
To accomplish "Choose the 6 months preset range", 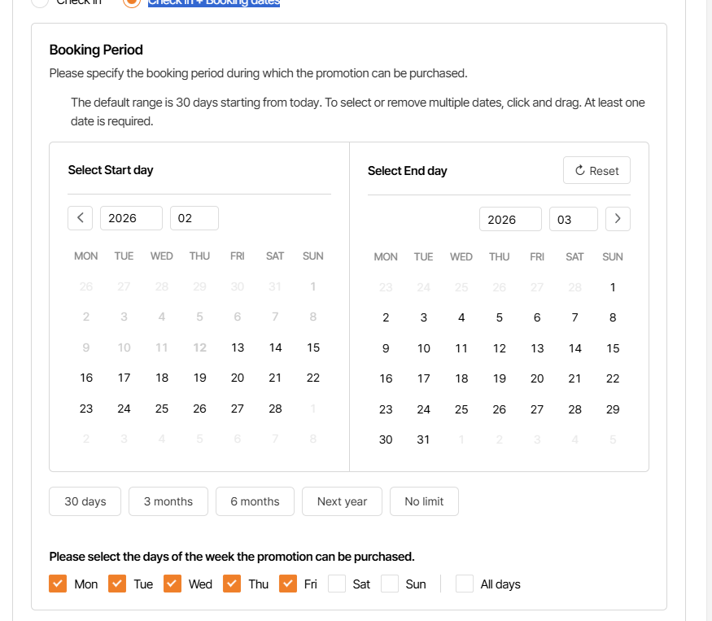I will tap(255, 501).
